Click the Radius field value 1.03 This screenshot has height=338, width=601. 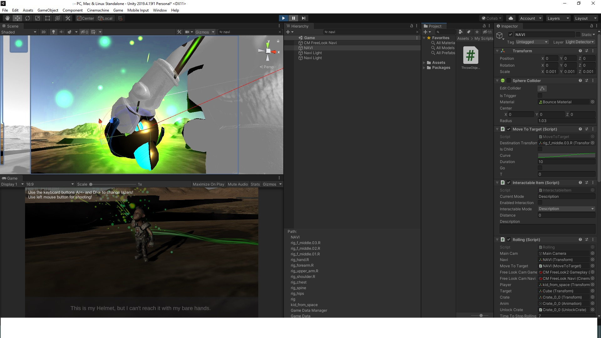tap(567, 121)
